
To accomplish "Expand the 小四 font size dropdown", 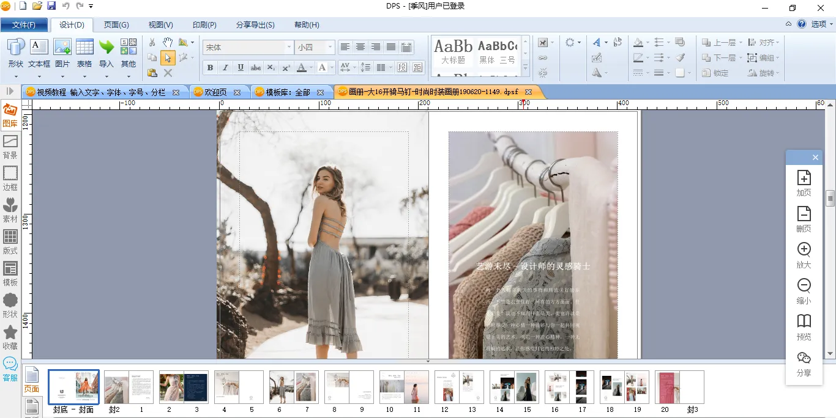I will [330, 47].
